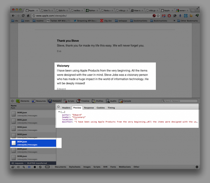
Task: Enter fullscreen with the window corner arrows
Action: coord(198,8)
